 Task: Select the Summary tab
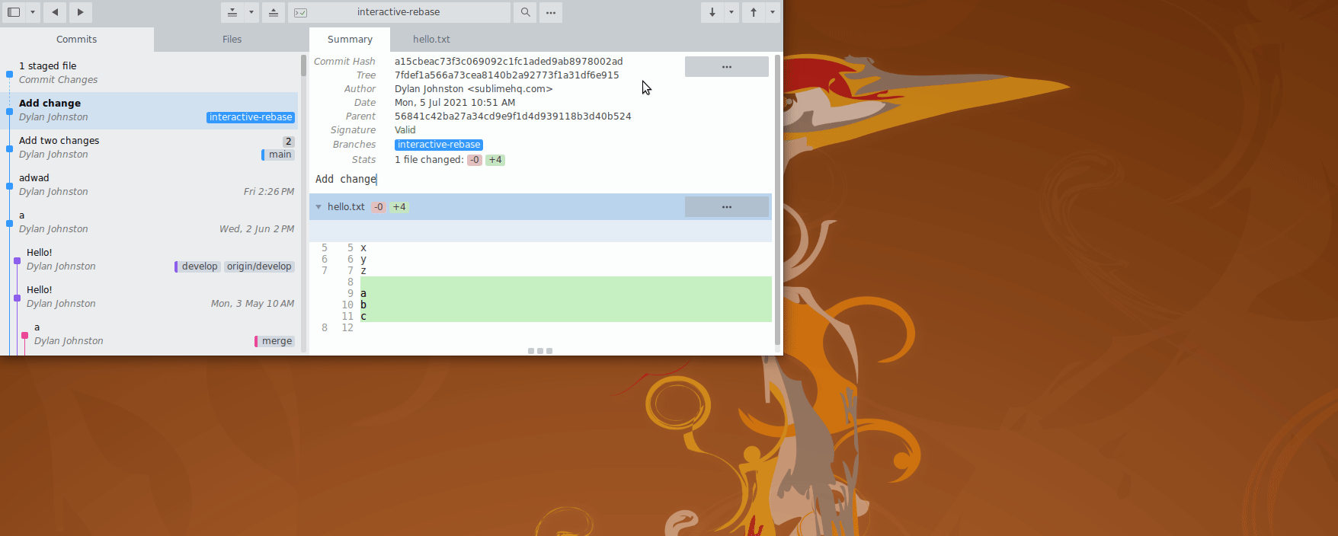[350, 40]
